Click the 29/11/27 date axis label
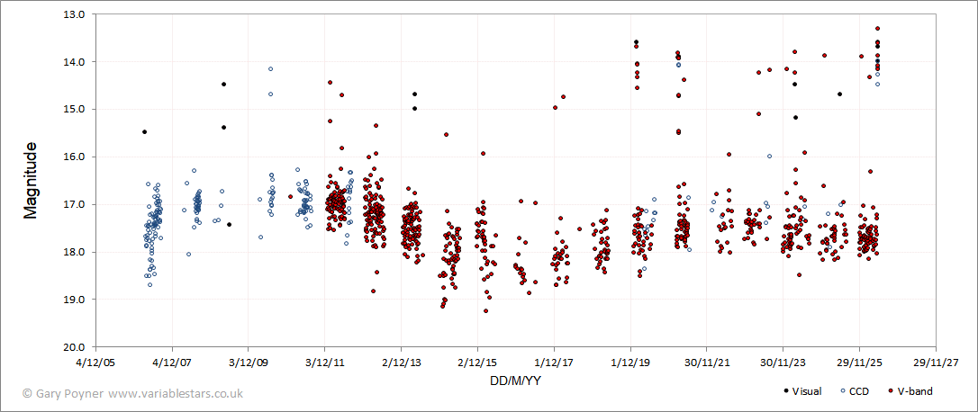Image resolution: width=978 pixels, height=412 pixels. [935, 361]
